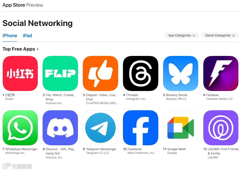
Task: Expand the Game Categories dropdown
Action: [x=220, y=35]
